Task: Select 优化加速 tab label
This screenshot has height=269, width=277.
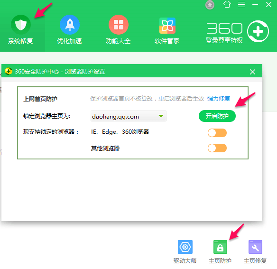Action: [x=69, y=41]
